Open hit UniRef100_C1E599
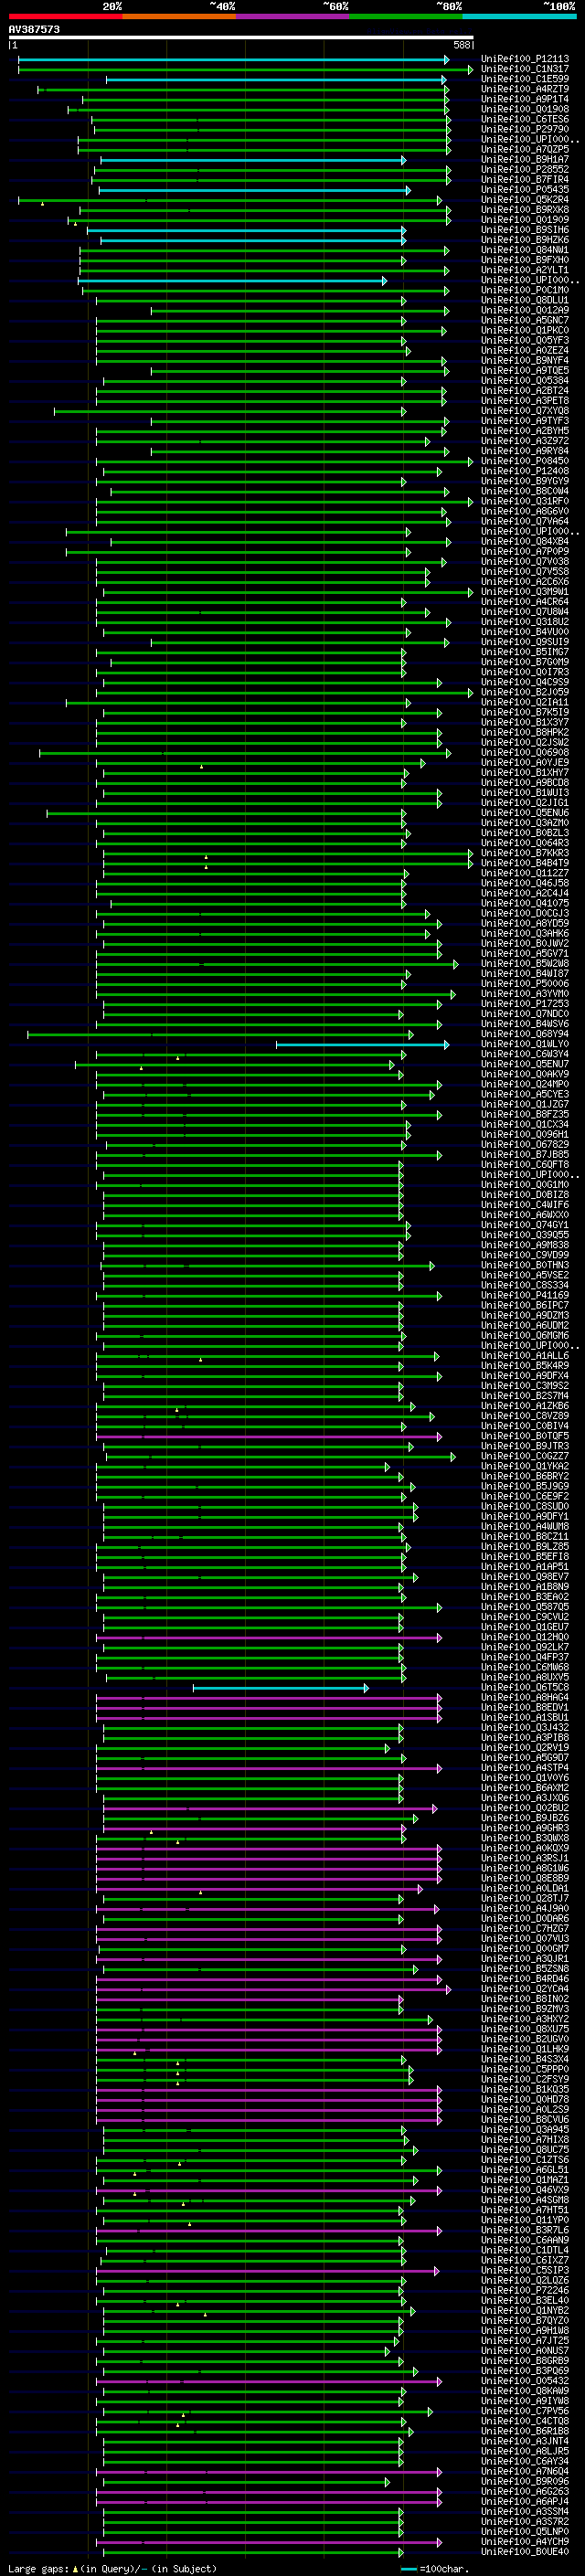The width and height of the screenshot is (585, 2576). pyautogui.click(x=525, y=79)
